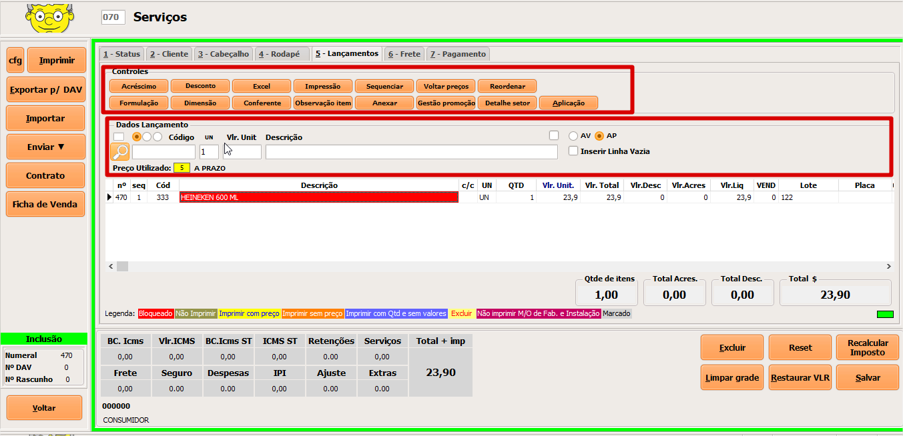Image resolution: width=903 pixels, height=436 pixels.
Task: Open the 2 - Cliente tab
Action: 169,54
